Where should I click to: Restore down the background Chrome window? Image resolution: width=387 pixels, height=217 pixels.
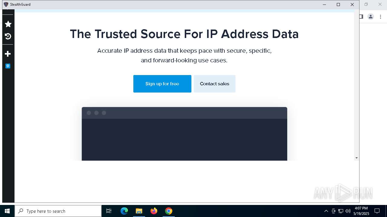[x=366, y=4]
